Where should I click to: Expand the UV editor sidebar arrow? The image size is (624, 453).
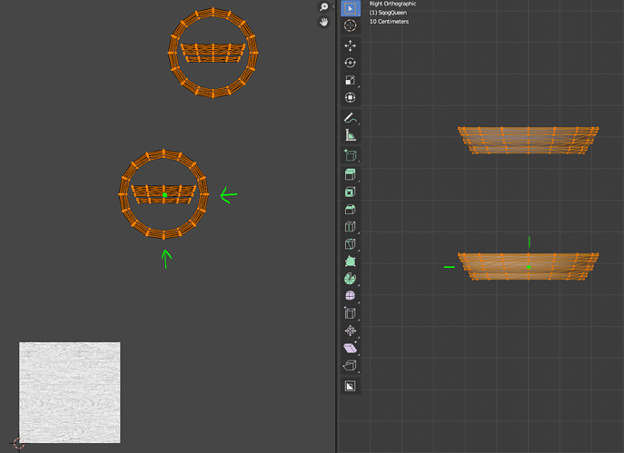[x=333, y=6]
